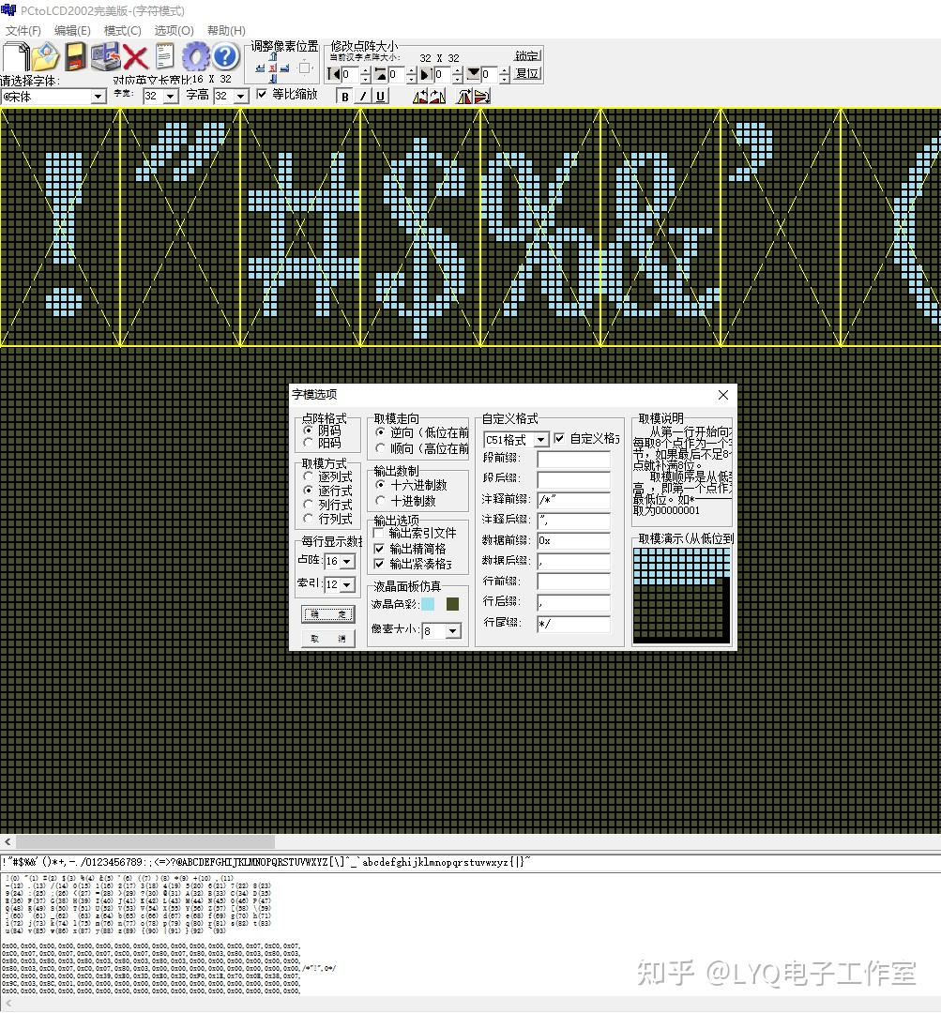Open options via the gear icon
The height and width of the screenshot is (1013, 941).
coord(195,57)
